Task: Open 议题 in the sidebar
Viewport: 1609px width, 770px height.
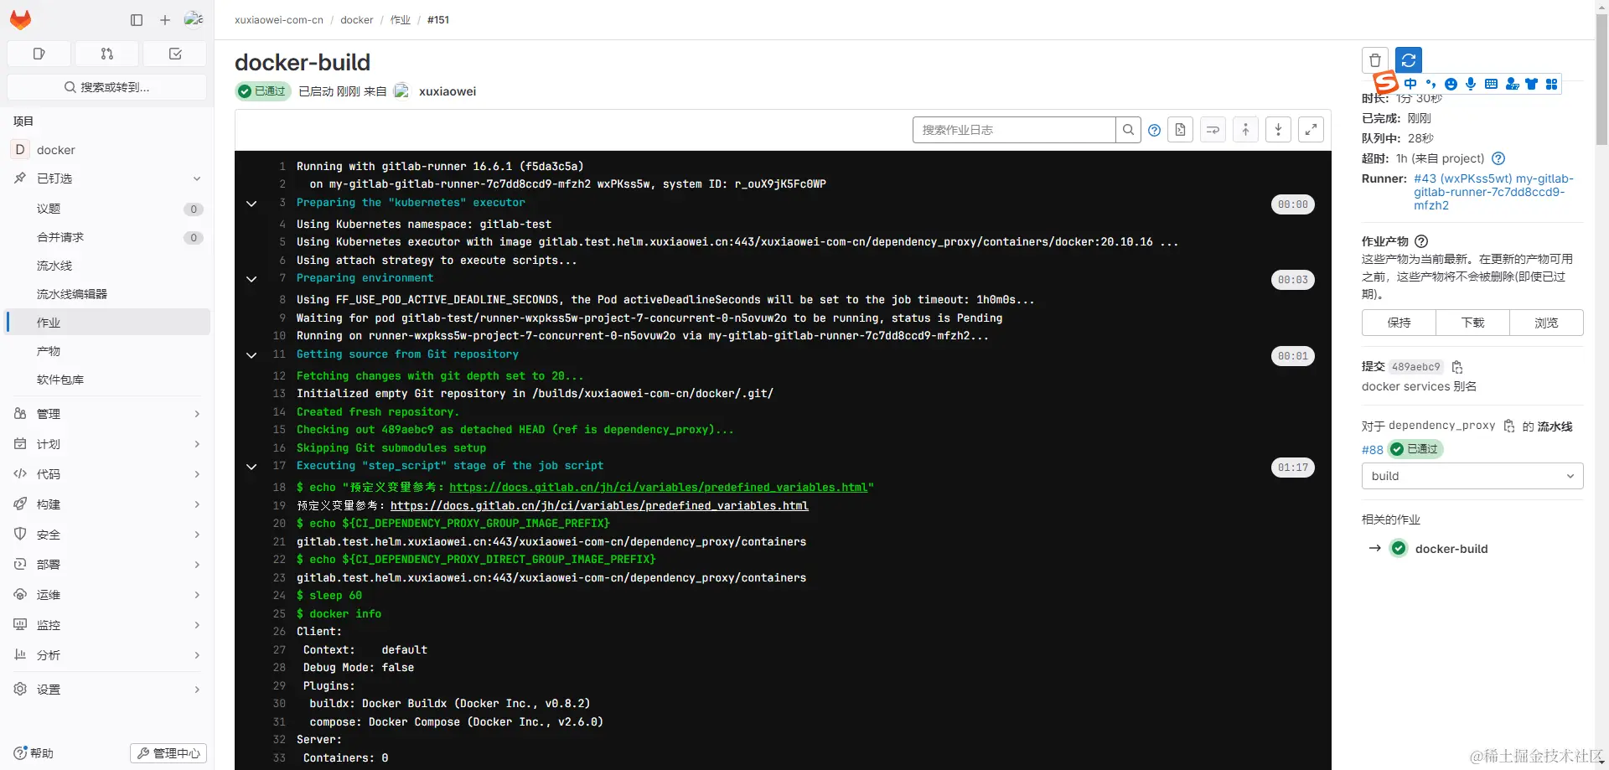Action: pos(108,209)
